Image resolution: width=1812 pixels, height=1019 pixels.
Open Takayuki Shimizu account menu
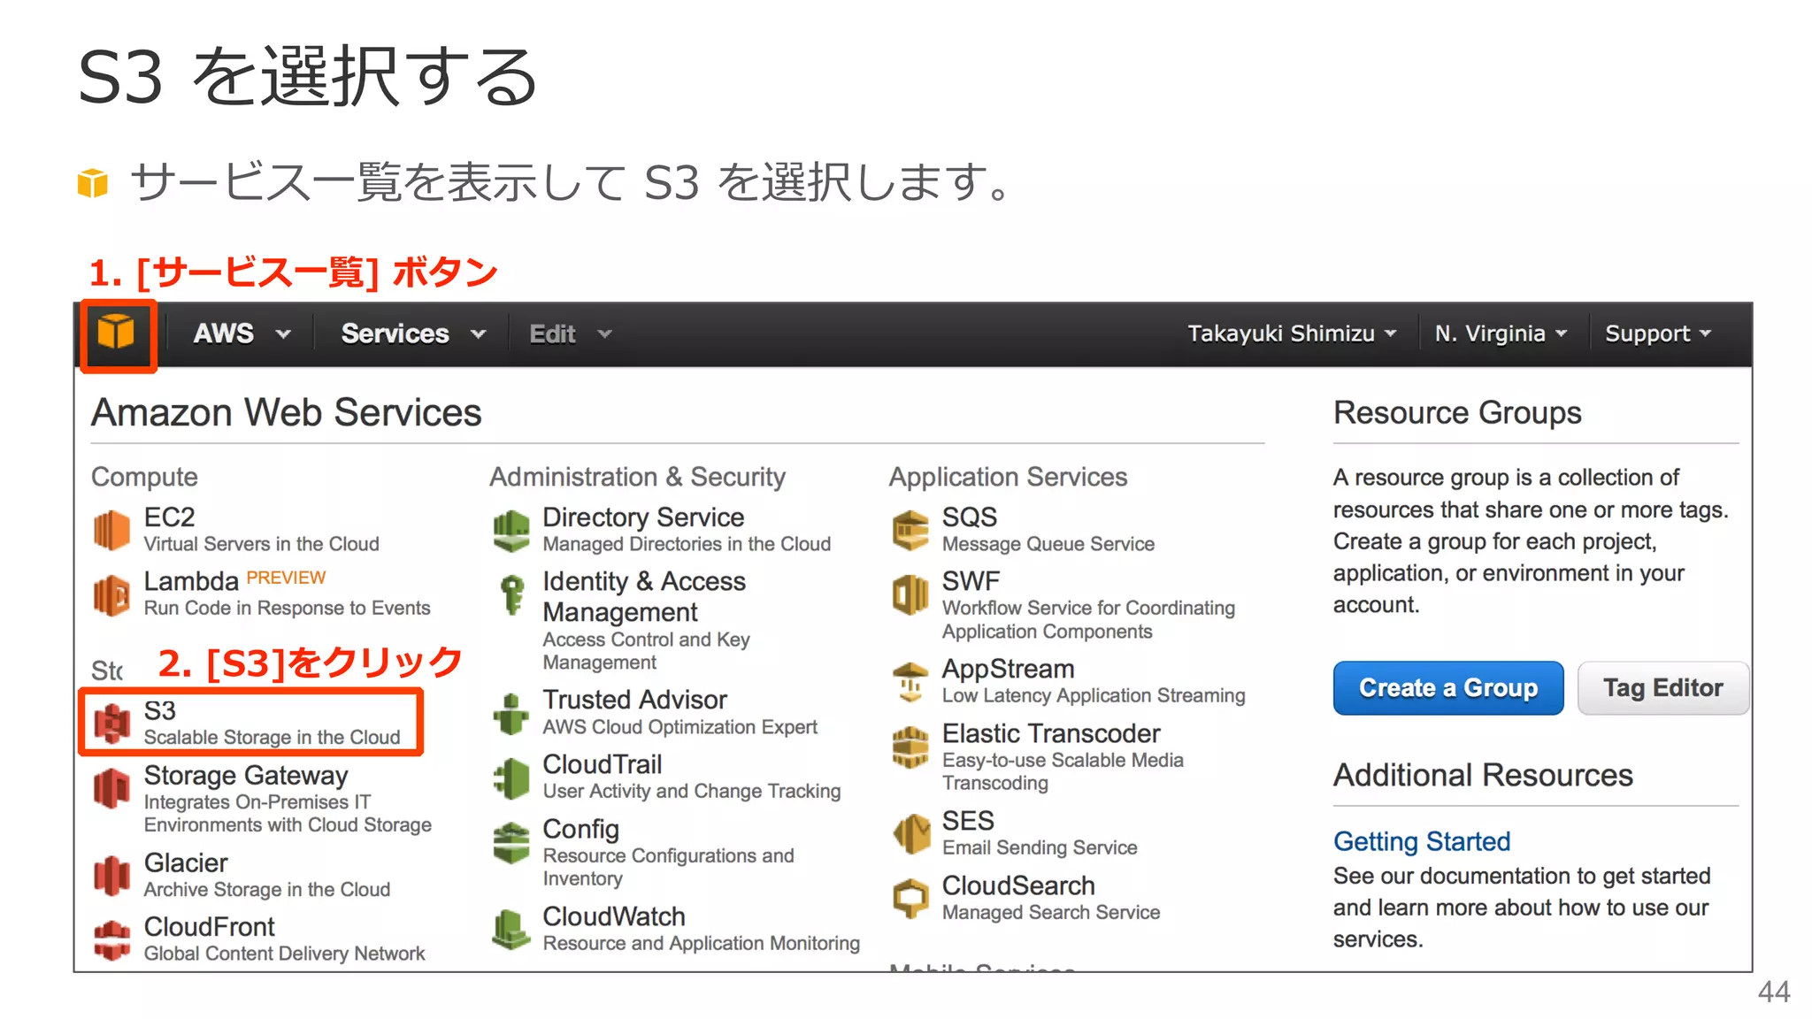[x=1292, y=333]
